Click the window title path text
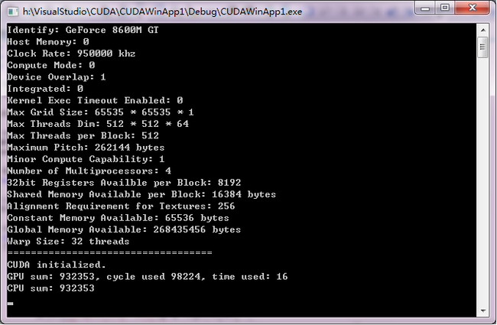Image resolution: width=497 pixels, height=325 pixels. (x=162, y=12)
